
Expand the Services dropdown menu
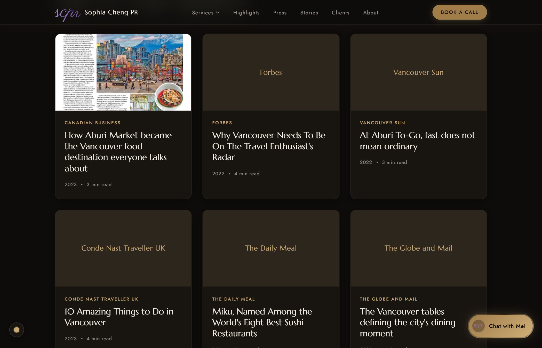[x=206, y=13]
